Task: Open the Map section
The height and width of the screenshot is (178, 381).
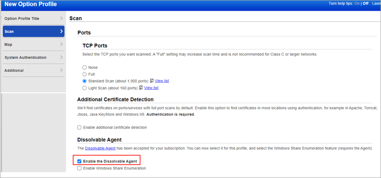Action: (33, 45)
